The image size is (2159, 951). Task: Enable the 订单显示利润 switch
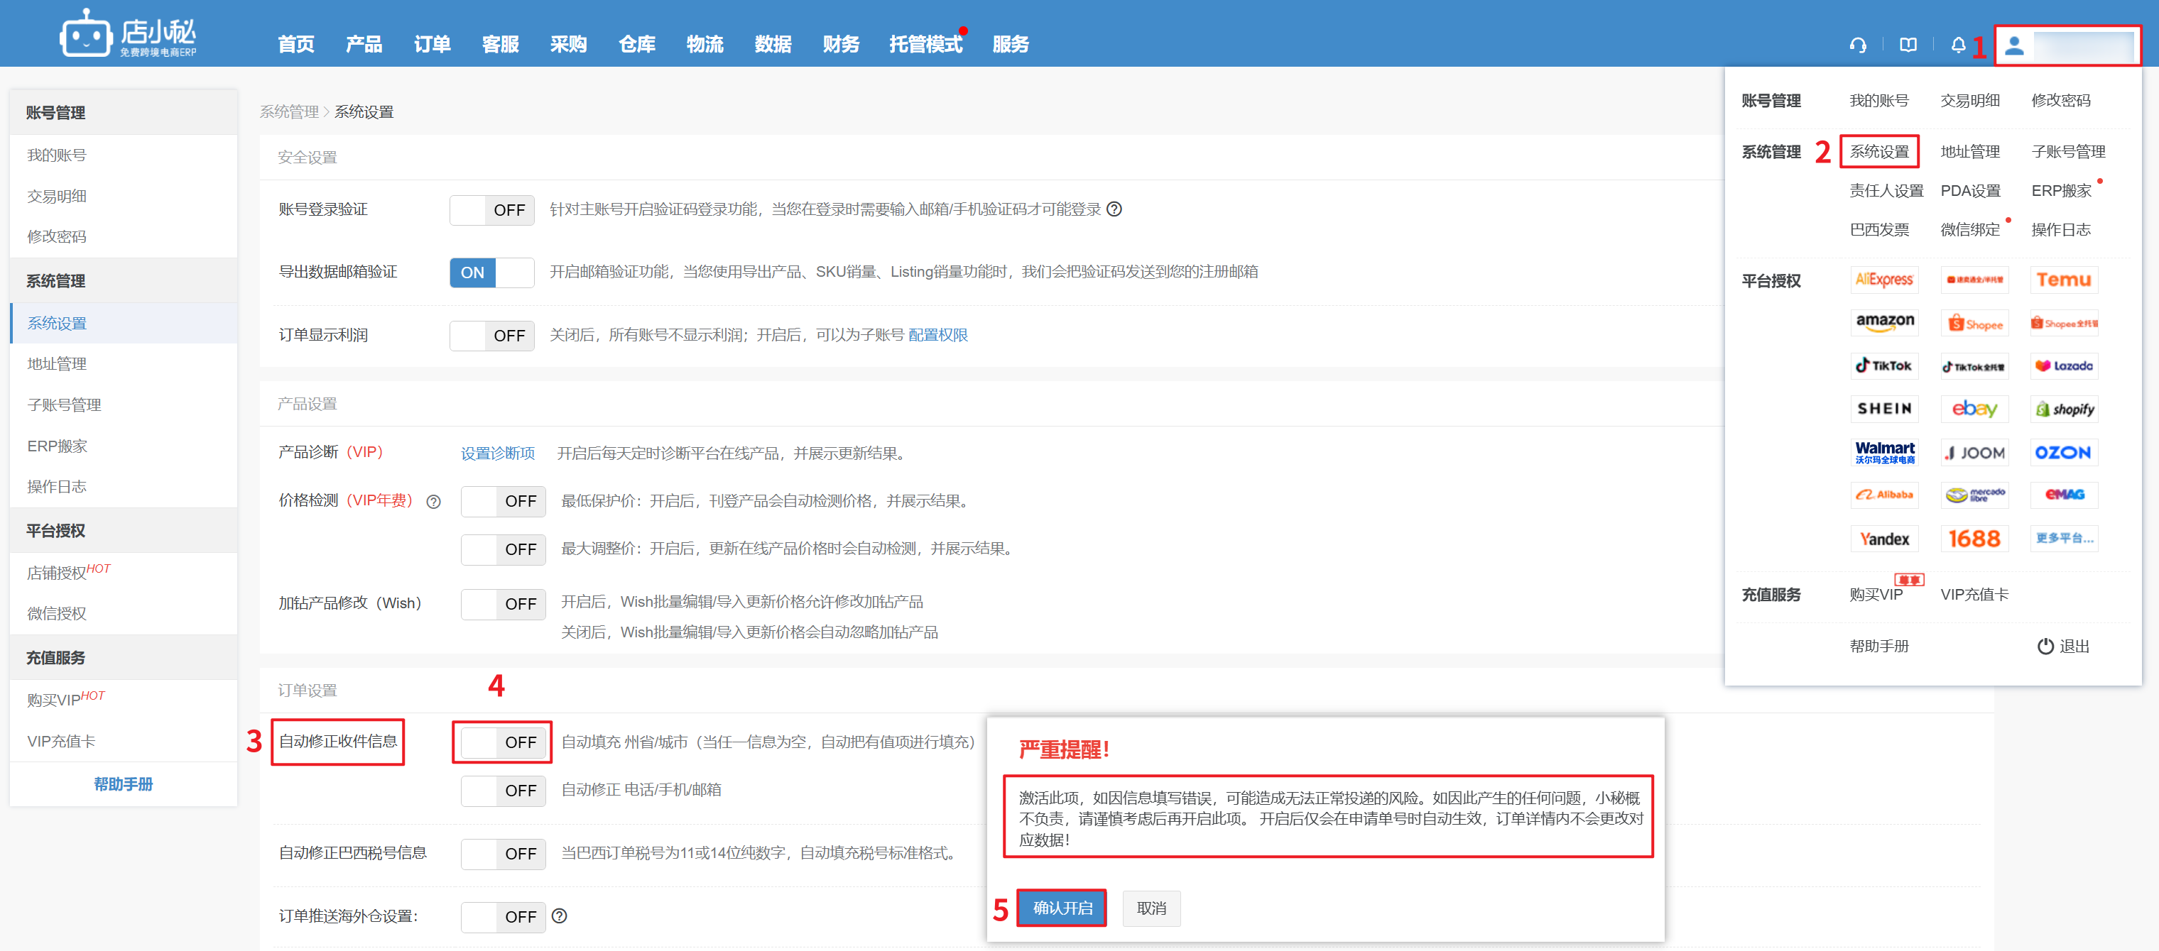492,336
